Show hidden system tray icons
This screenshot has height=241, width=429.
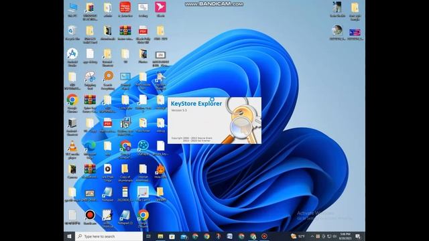tap(312, 236)
